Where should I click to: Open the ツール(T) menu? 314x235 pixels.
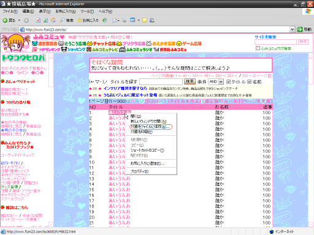tap(87, 12)
